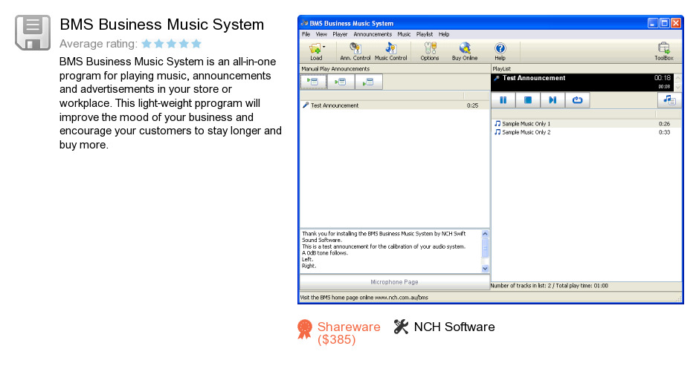This screenshot has width=699, height=366.
Task: Click the BMS Business Music System heading
Action: click(x=162, y=24)
